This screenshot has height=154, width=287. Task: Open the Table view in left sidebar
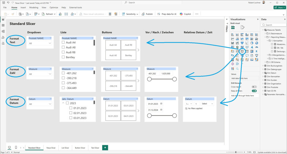pyautogui.click(x=3, y=25)
